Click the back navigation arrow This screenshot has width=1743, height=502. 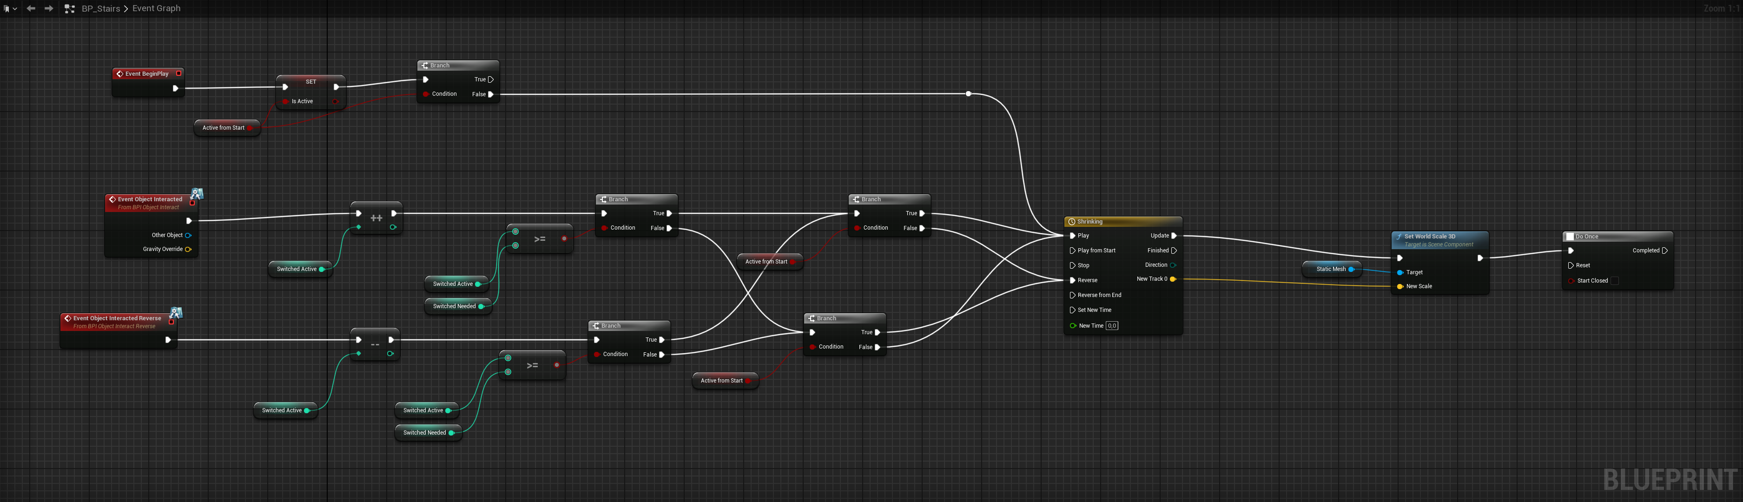(31, 9)
